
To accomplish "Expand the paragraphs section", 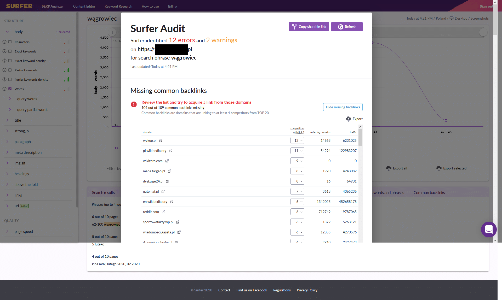I will click(7, 142).
